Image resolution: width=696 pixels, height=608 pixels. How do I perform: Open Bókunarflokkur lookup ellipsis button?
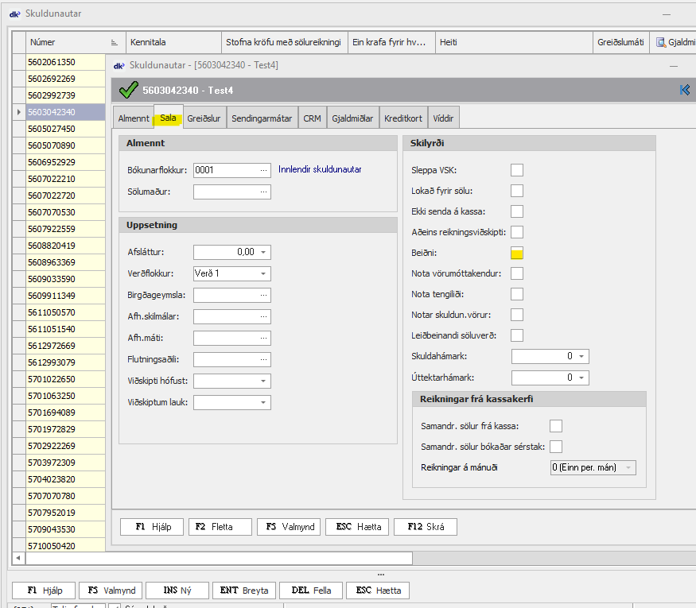click(263, 169)
